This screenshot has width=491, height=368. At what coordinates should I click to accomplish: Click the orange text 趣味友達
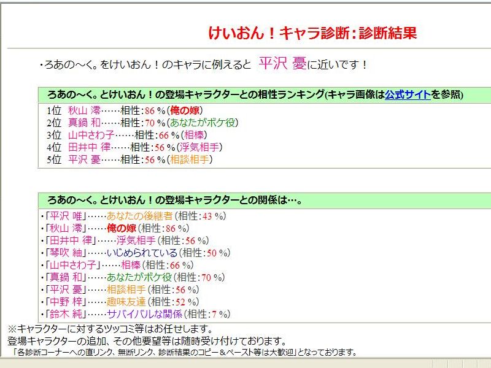[126, 302]
